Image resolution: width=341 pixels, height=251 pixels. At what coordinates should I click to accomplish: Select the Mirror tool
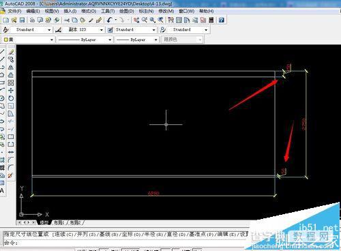click(11, 68)
